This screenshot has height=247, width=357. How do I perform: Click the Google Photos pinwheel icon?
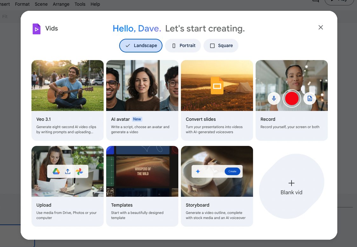(79, 171)
